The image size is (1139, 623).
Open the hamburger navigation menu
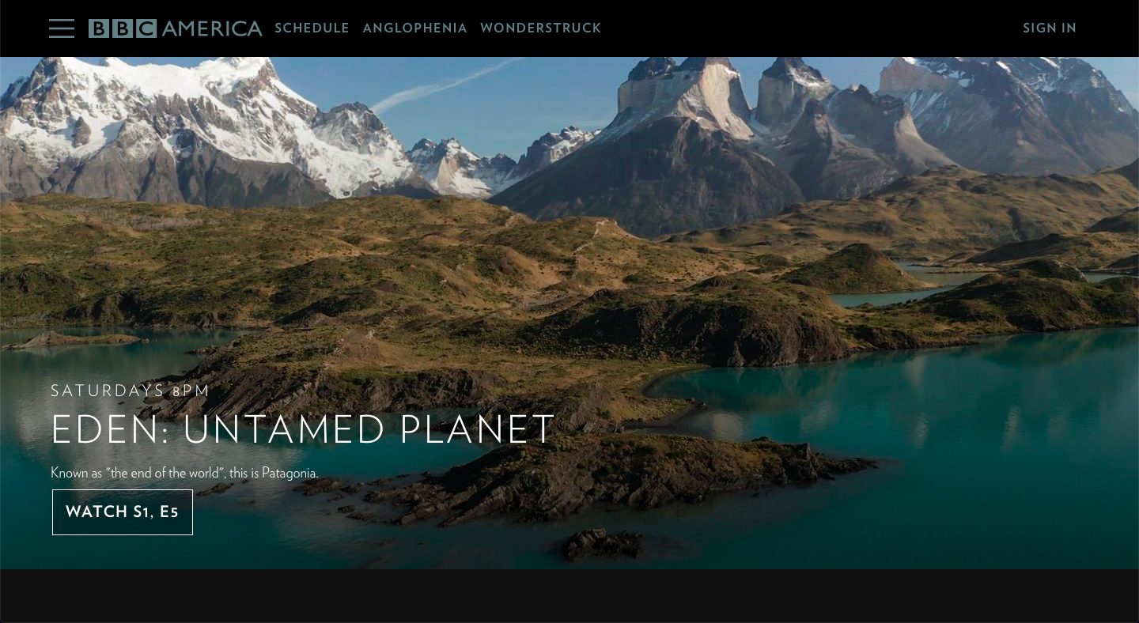tap(62, 28)
